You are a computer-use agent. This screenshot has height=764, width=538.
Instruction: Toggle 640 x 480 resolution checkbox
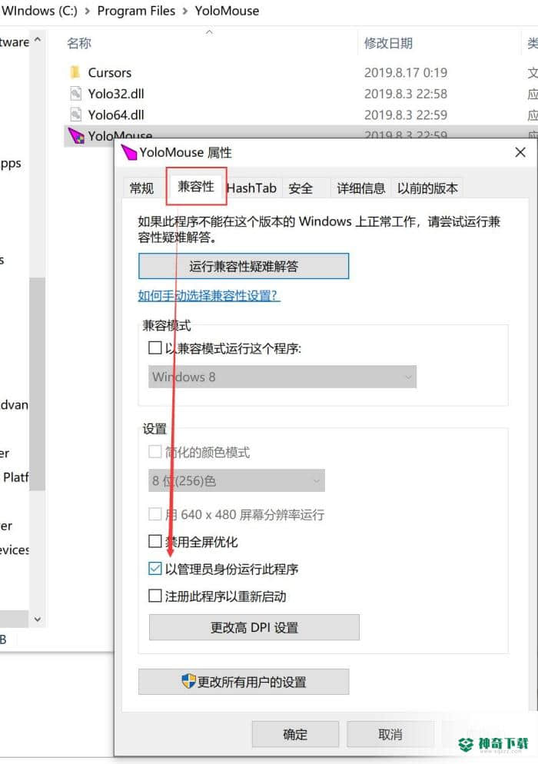click(x=155, y=514)
